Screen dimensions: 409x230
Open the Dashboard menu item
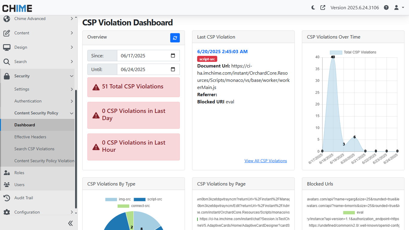[37, 125]
